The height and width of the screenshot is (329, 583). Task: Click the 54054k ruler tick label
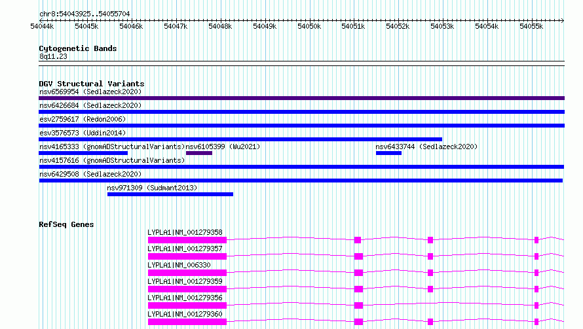click(x=487, y=26)
